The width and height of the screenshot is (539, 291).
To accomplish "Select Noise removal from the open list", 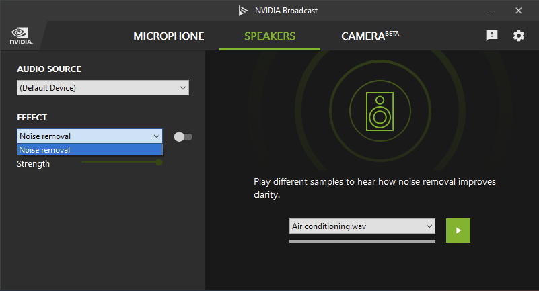I will [89, 150].
